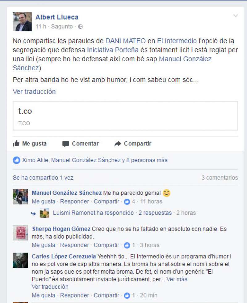247x303 pixels.
Task: Expand Carles López's comment with Ver más
Action: pos(177,279)
